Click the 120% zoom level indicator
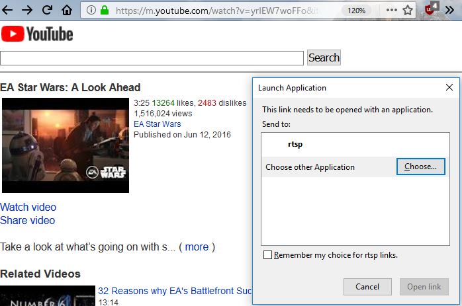Image resolution: width=462 pixels, height=306 pixels. click(x=356, y=11)
